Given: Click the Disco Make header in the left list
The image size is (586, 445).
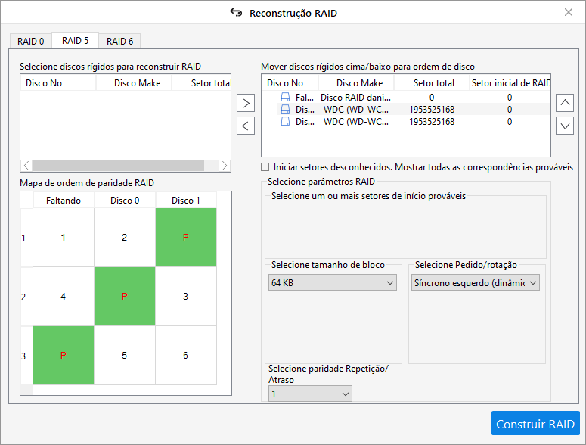Looking at the screenshot, I should [x=134, y=83].
